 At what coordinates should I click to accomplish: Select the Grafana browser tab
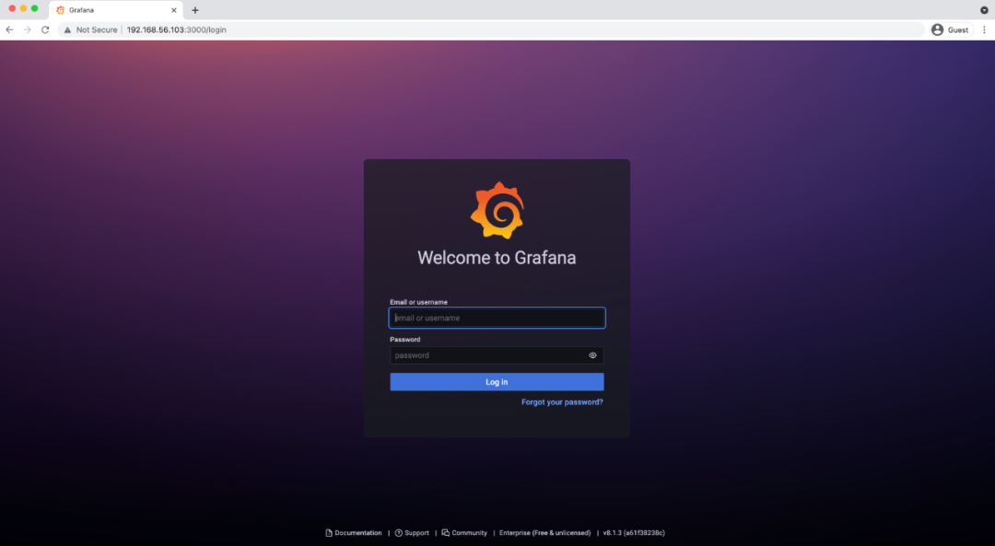pyautogui.click(x=116, y=10)
